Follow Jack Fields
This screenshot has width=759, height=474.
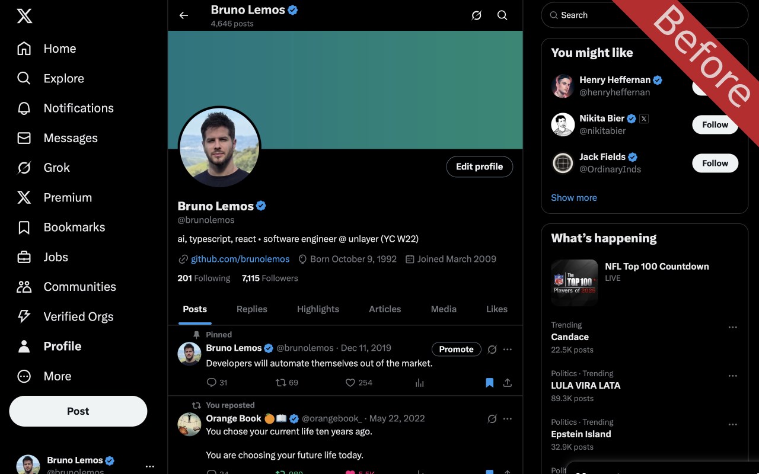pos(715,164)
